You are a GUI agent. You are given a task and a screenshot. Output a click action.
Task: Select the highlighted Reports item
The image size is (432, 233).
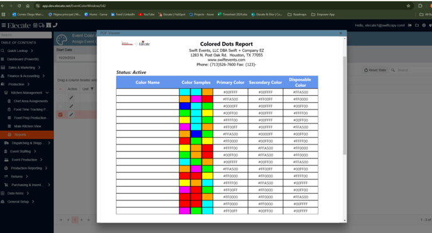pos(27,135)
